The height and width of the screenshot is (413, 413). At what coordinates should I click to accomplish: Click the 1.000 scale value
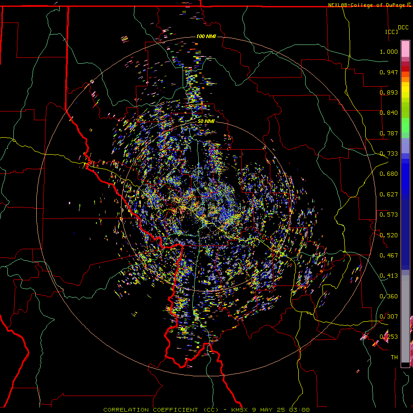tap(389, 51)
